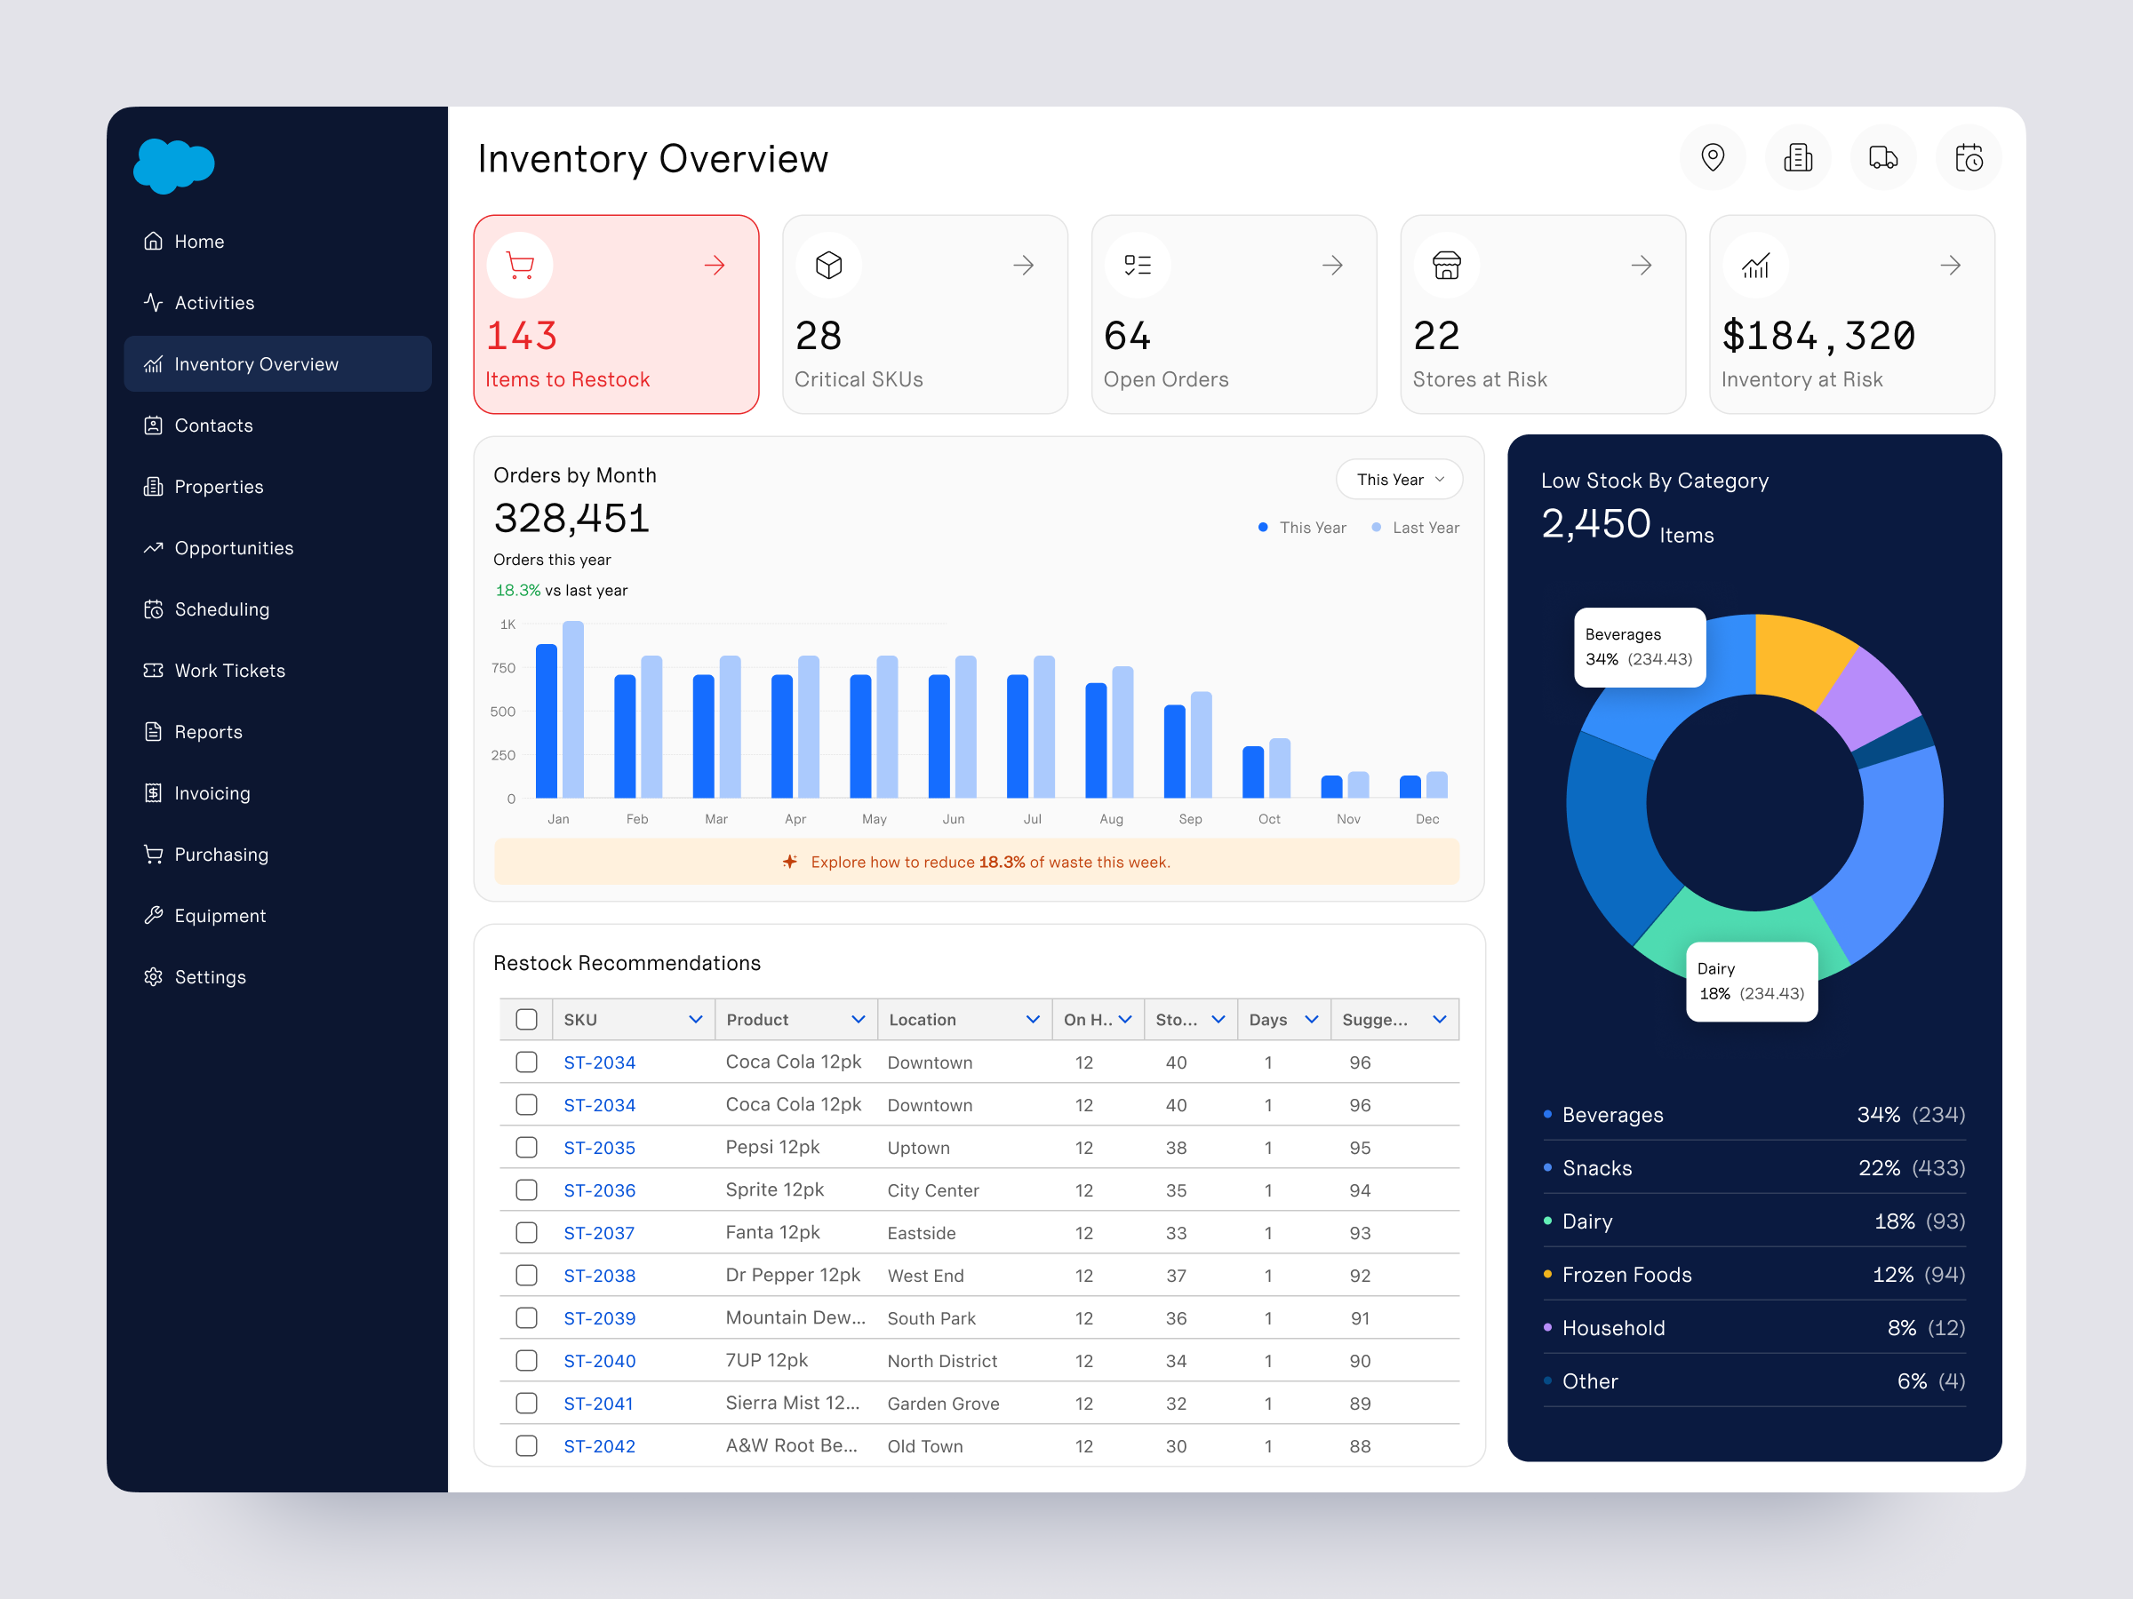Expand the Sto... column filter chevron
Screen dimensions: 2133x1599
click(x=1218, y=1020)
